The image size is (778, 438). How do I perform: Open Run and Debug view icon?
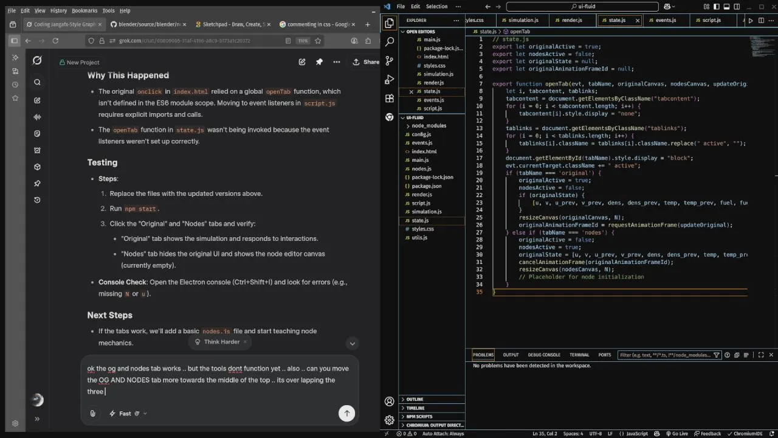click(x=390, y=80)
